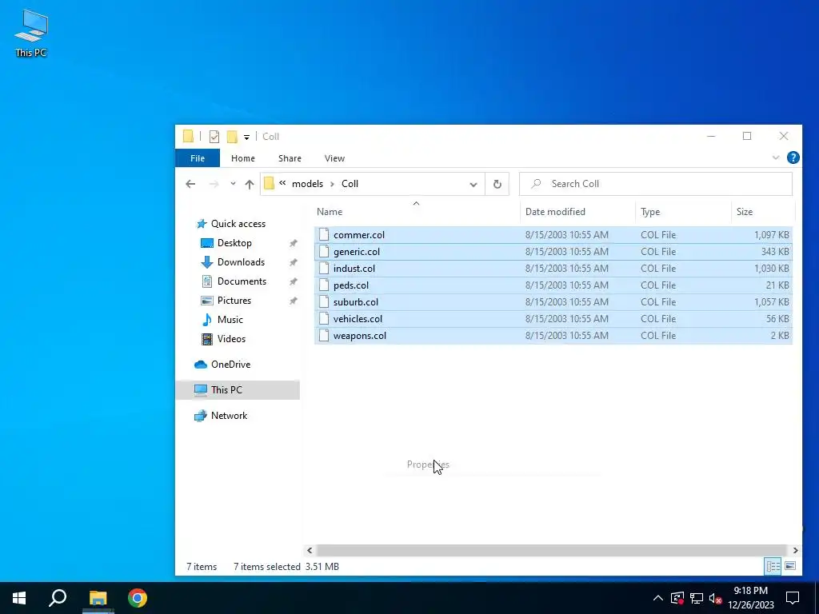Select the peds.col file
The width and height of the screenshot is (819, 614).
tap(553, 285)
